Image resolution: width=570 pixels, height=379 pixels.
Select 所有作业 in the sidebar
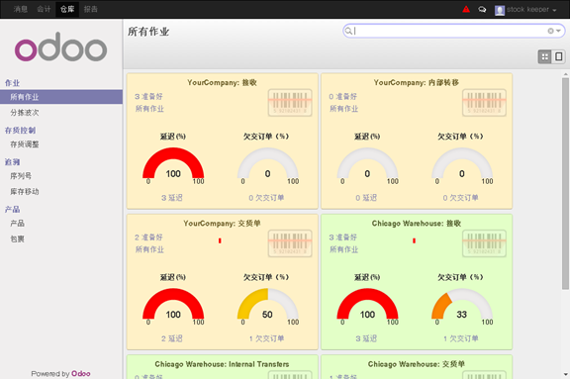[61, 97]
